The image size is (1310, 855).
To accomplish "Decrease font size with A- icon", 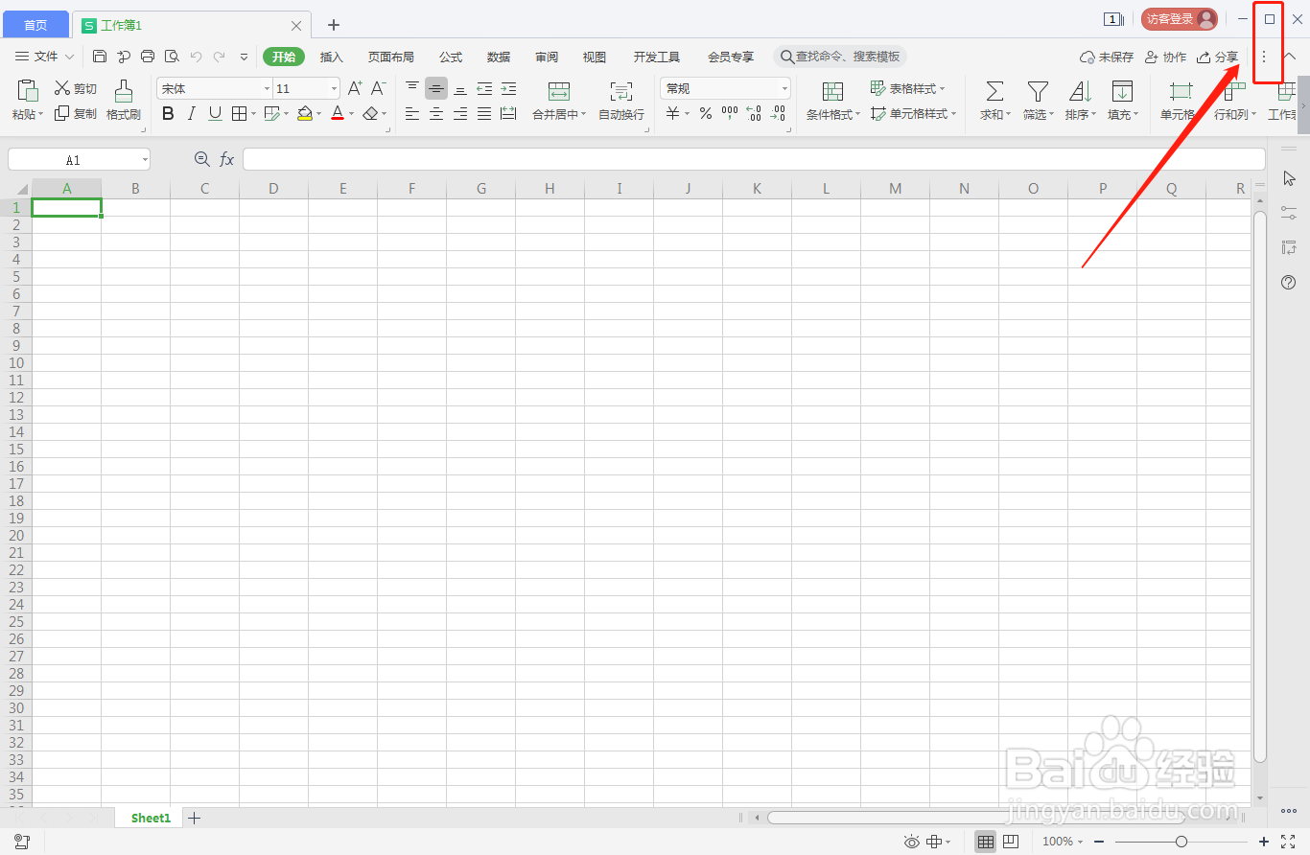I will [x=379, y=88].
